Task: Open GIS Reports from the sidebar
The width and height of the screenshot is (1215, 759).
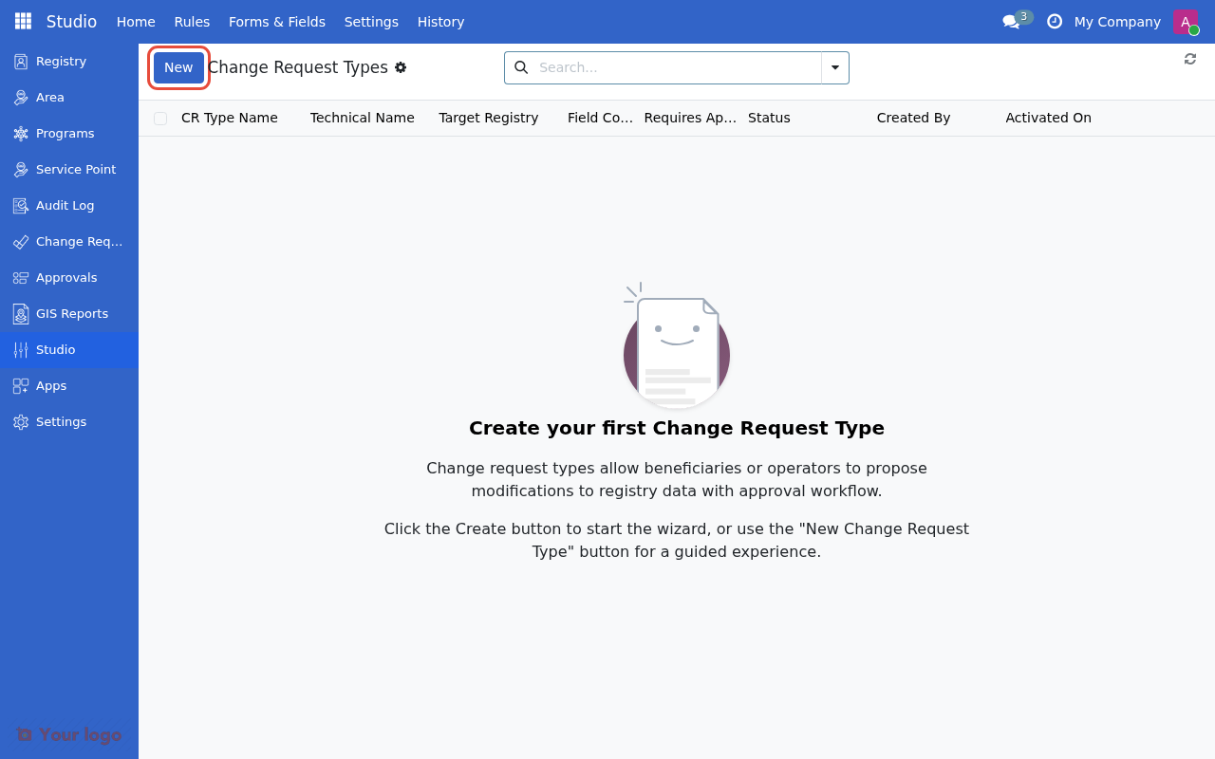Action: 71,313
